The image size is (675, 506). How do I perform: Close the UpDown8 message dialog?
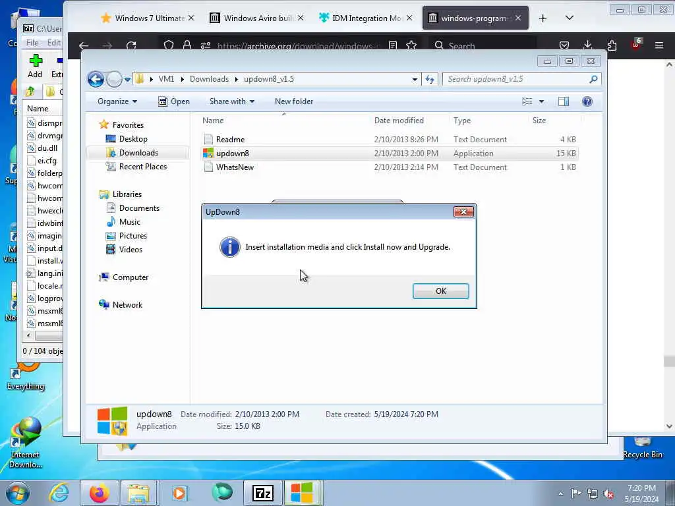pyautogui.click(x=463, y=211)
